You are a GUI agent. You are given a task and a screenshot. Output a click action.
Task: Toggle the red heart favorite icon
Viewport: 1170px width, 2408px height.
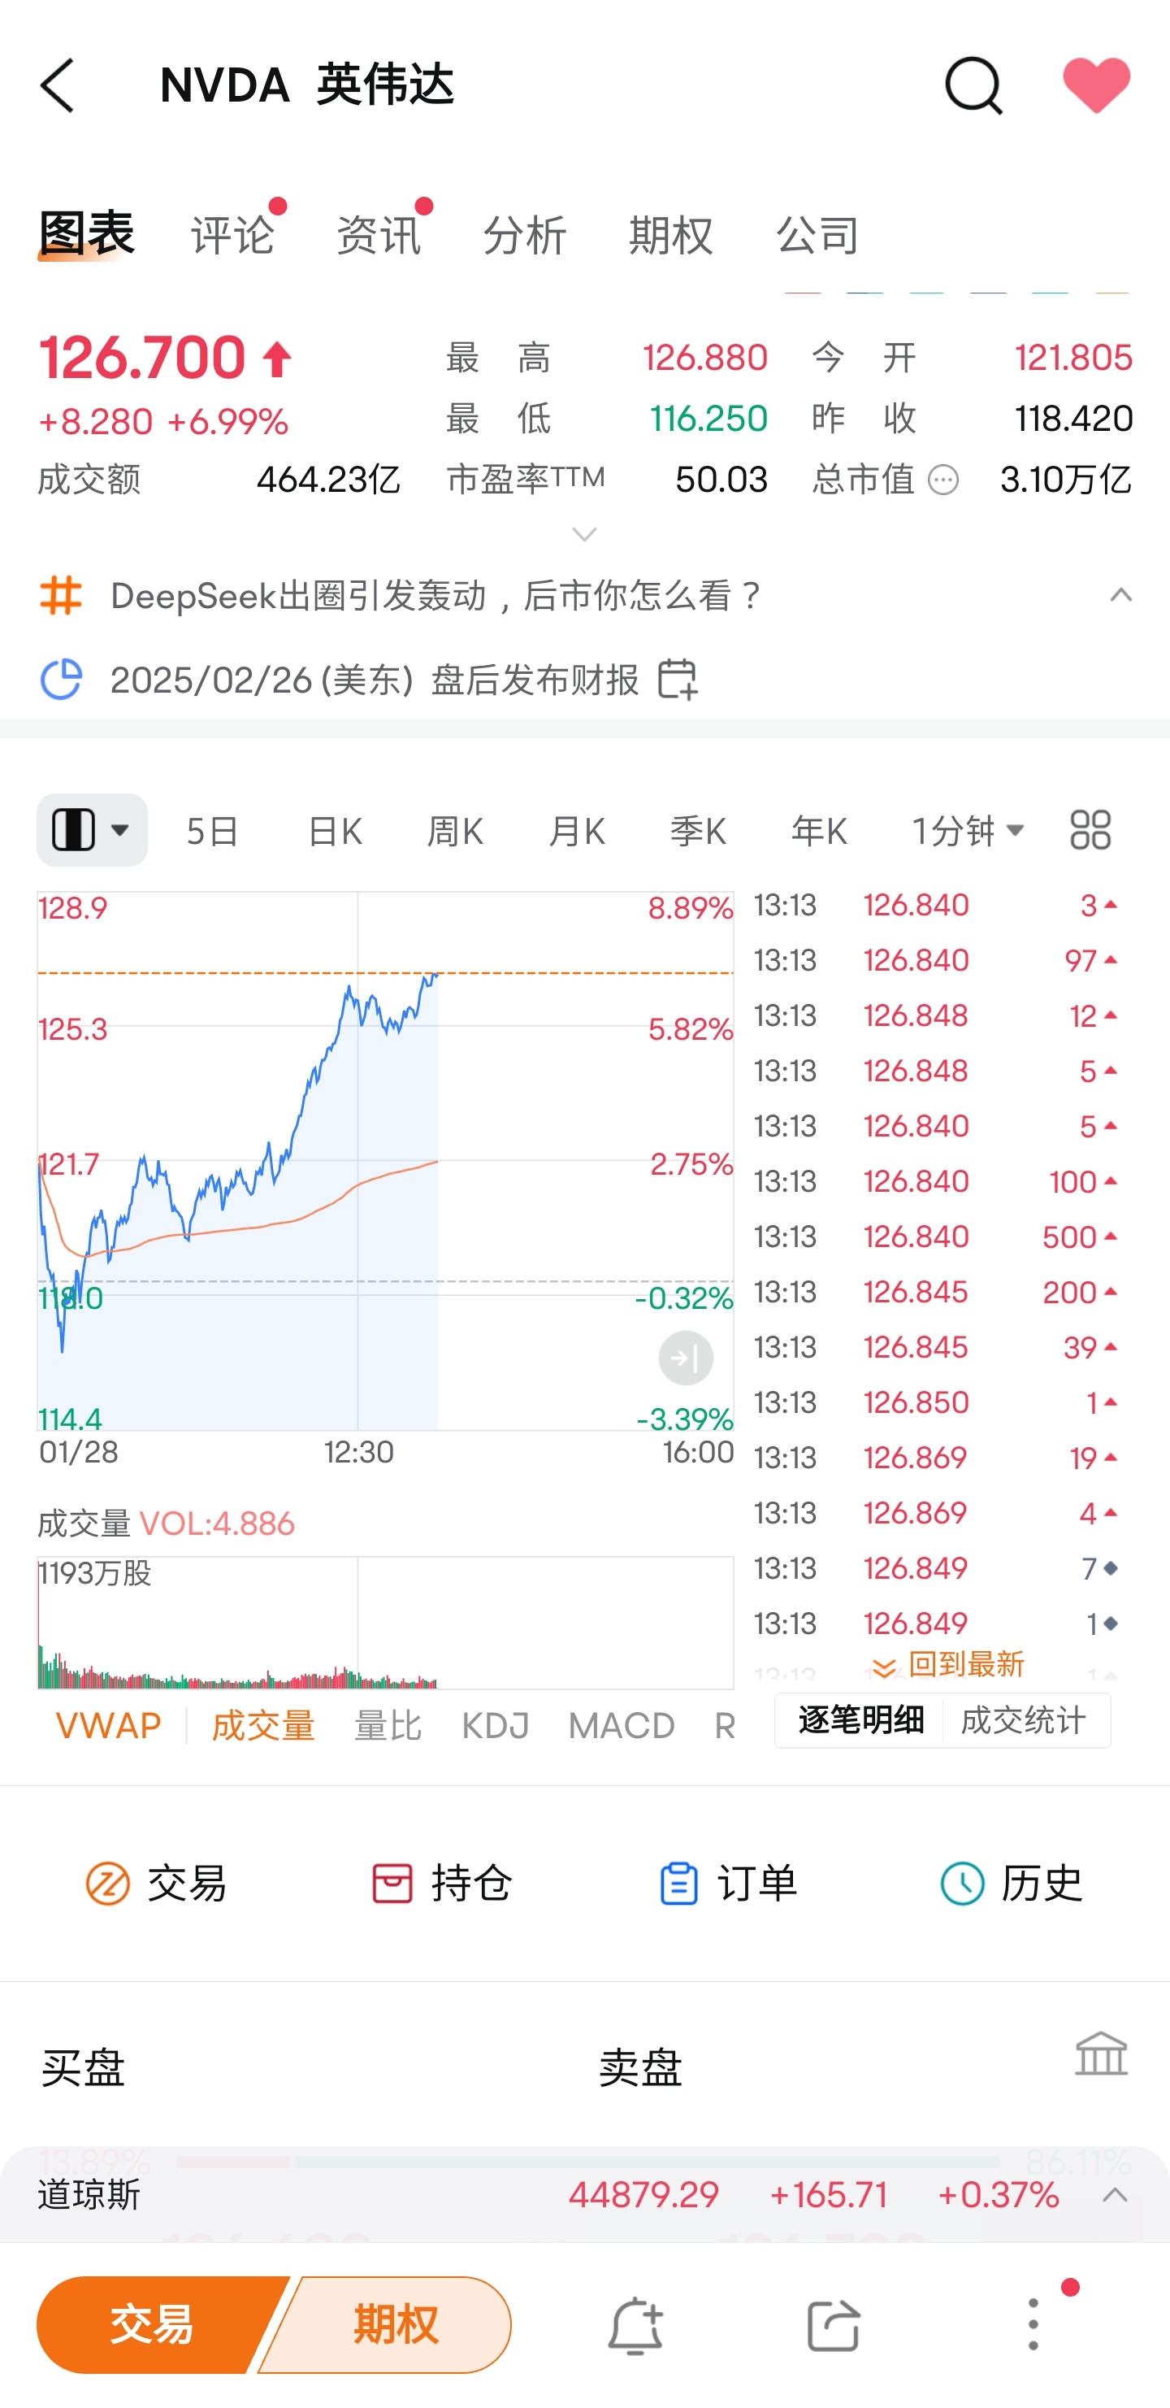tap(1096, 85)
